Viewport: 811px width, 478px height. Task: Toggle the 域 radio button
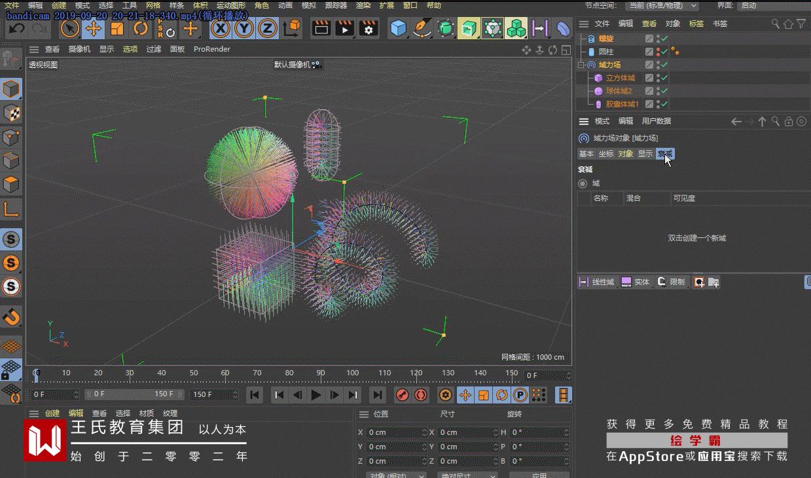click(583, 184)
